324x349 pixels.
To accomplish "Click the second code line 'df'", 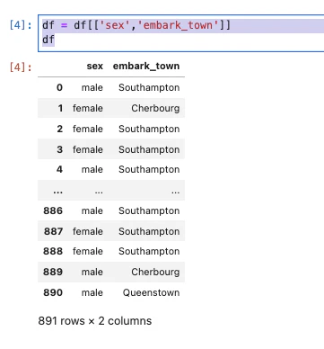I will click(x=48, y=40).
